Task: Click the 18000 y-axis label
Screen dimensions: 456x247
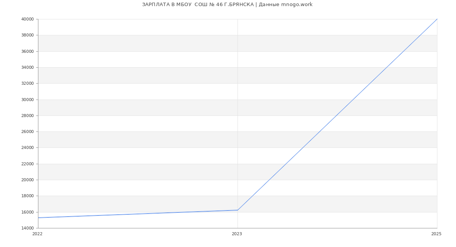Action: [x=28, y=196]
